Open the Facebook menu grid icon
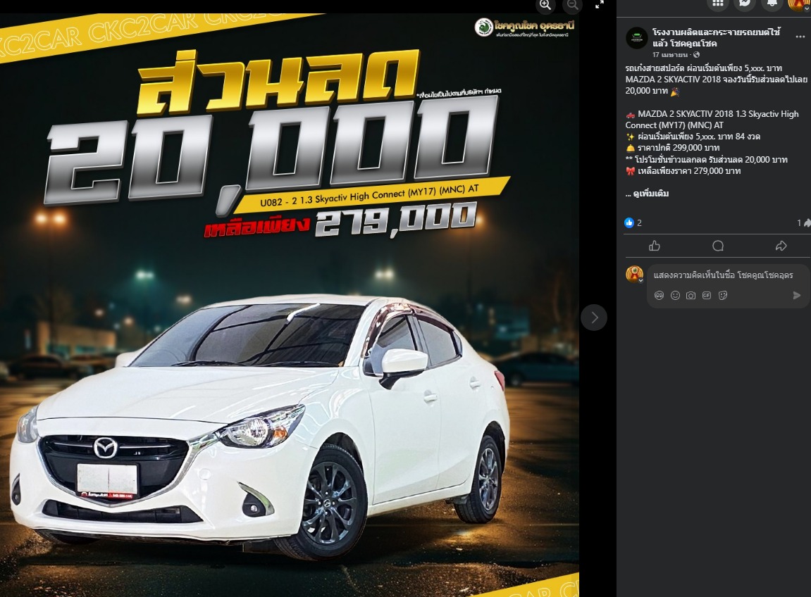The height and width of the screenshot is (597, 811). pos(717,4)
